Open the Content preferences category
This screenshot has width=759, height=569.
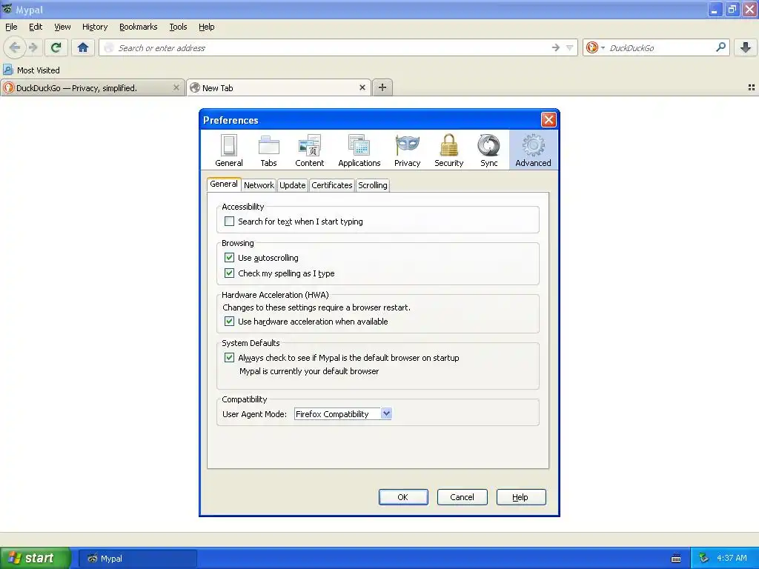pyautogui.click(x=310, y=150)
